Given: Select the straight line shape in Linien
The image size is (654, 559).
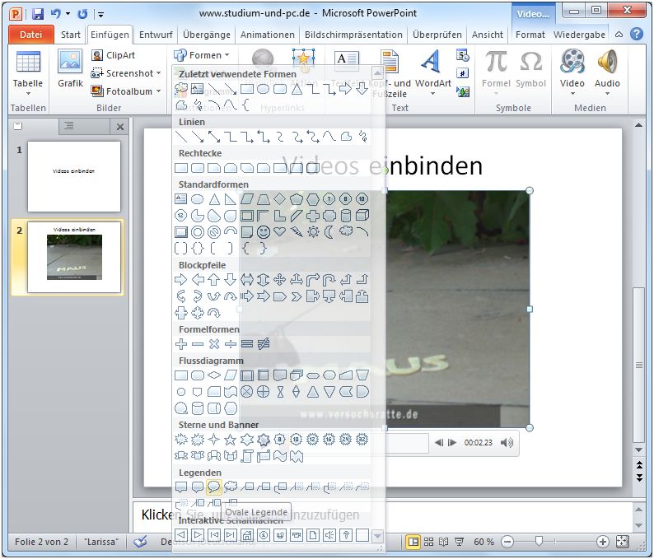Looking at the screenshot, I should pos(181,137).
